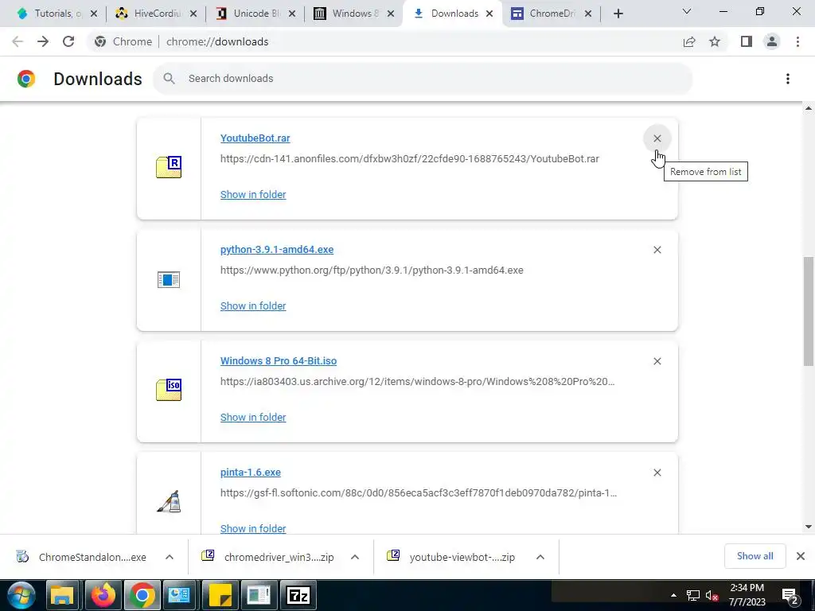Share this page via share icon

pos(689,41)
